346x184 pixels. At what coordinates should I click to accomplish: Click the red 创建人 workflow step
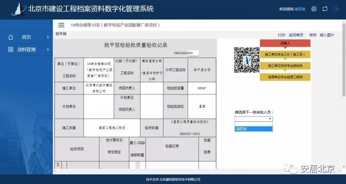pyautogui.click(x=285, y=43)
